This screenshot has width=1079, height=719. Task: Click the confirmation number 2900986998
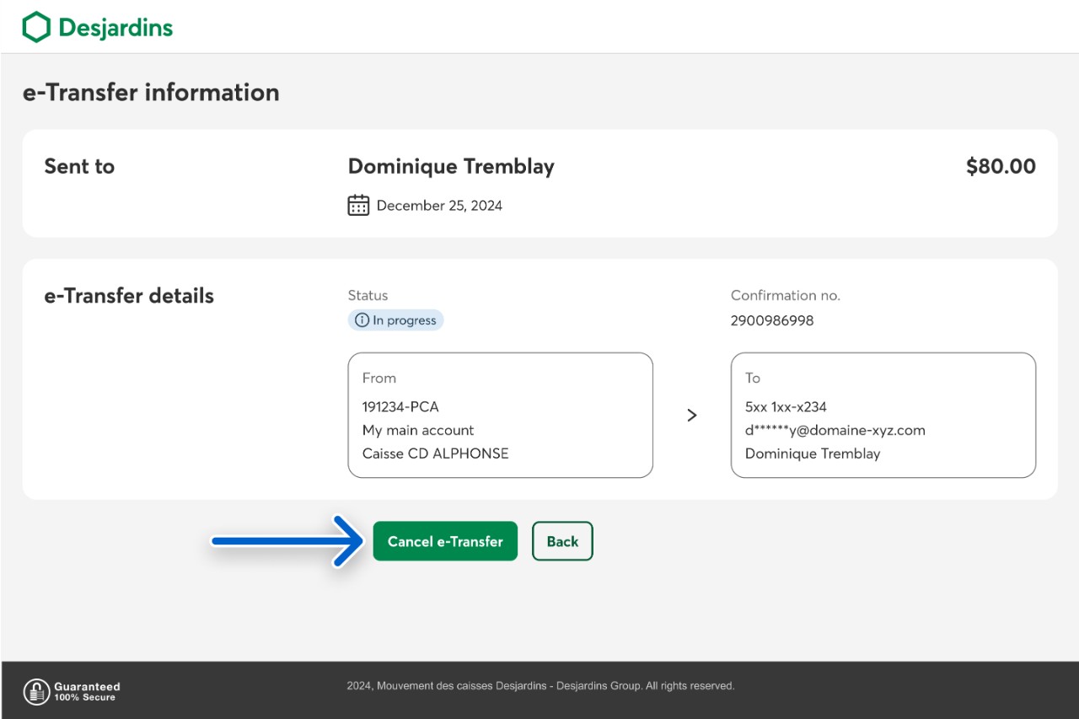(x=772, y=320)
